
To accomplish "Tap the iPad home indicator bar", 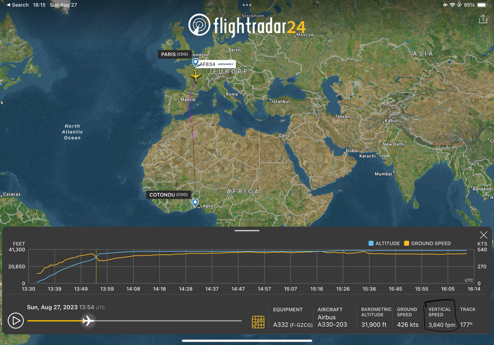I will (x=247, y=340).
